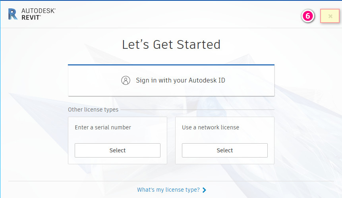Click the Revit R logo icon
The height and width of the screenshot is (198, 342).
pyautogui.click(x=13, y=14)
